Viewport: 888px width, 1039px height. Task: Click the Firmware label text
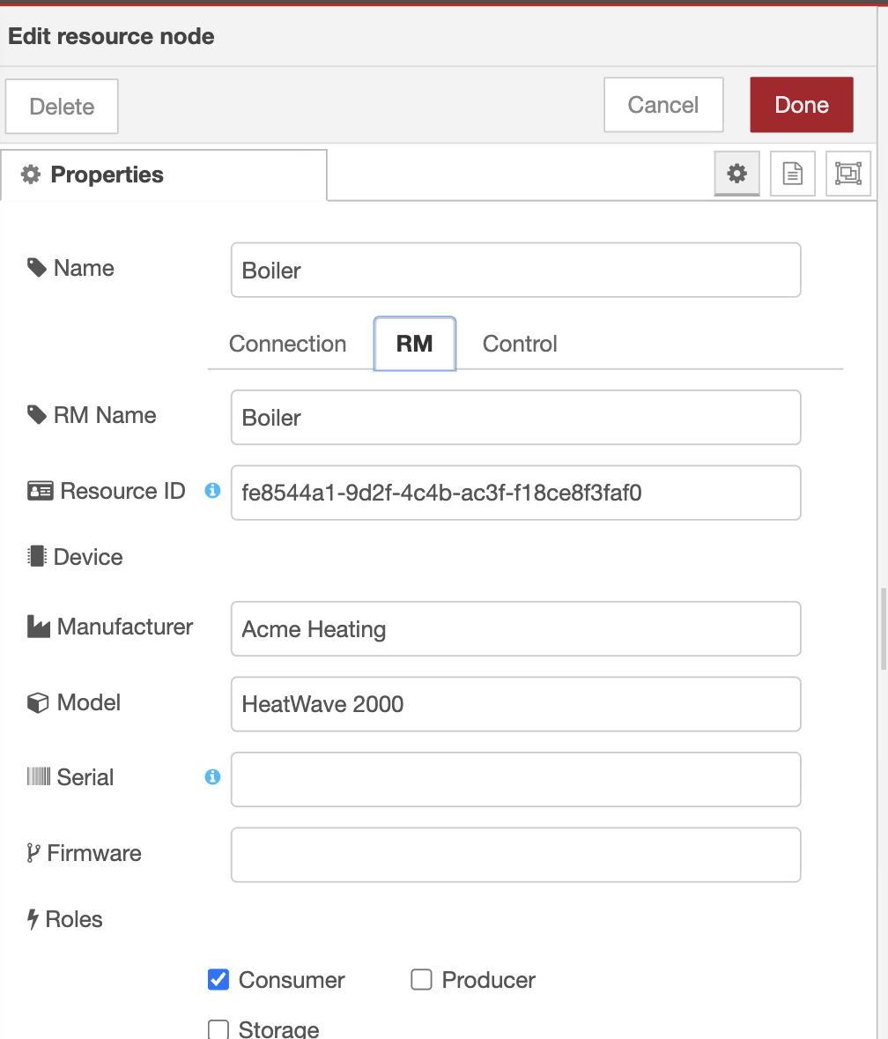[94, 853]
